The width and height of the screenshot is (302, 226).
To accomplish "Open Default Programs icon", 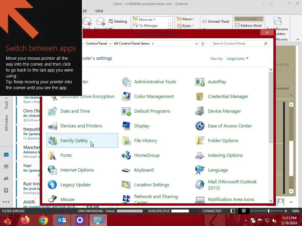I will [126, 111].
